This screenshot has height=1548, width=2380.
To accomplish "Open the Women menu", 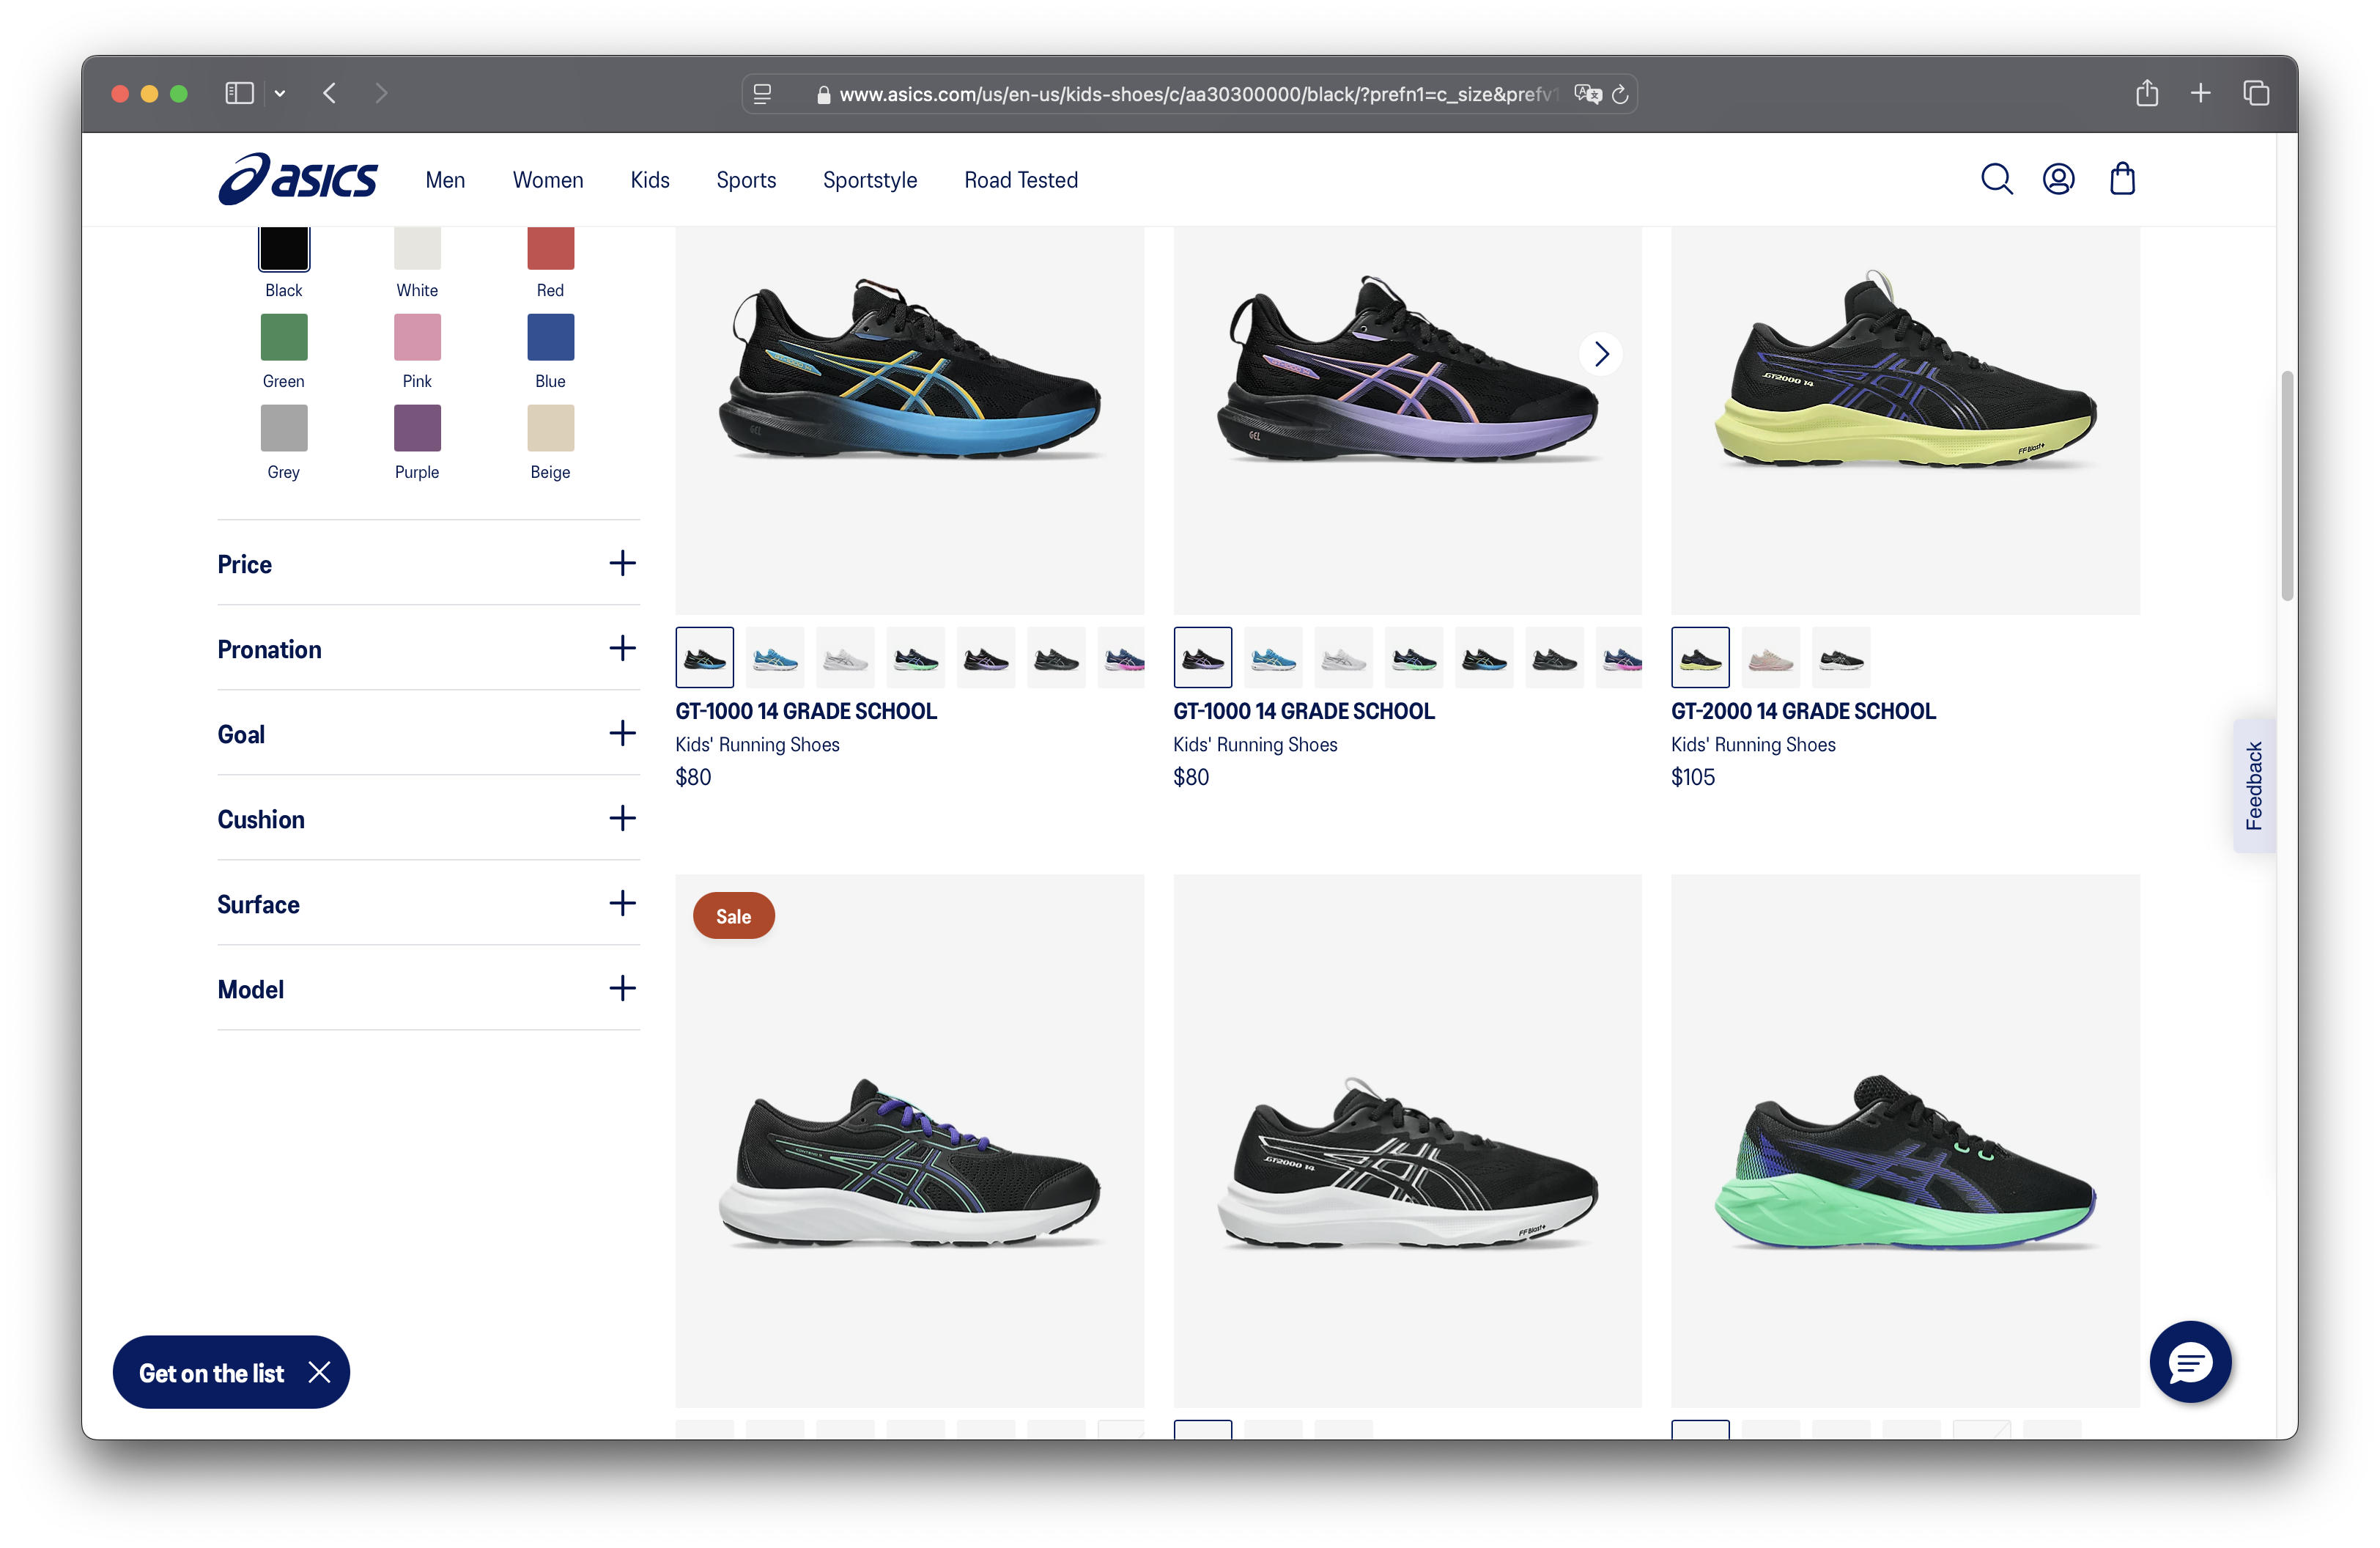I will [x=548, y=180].
